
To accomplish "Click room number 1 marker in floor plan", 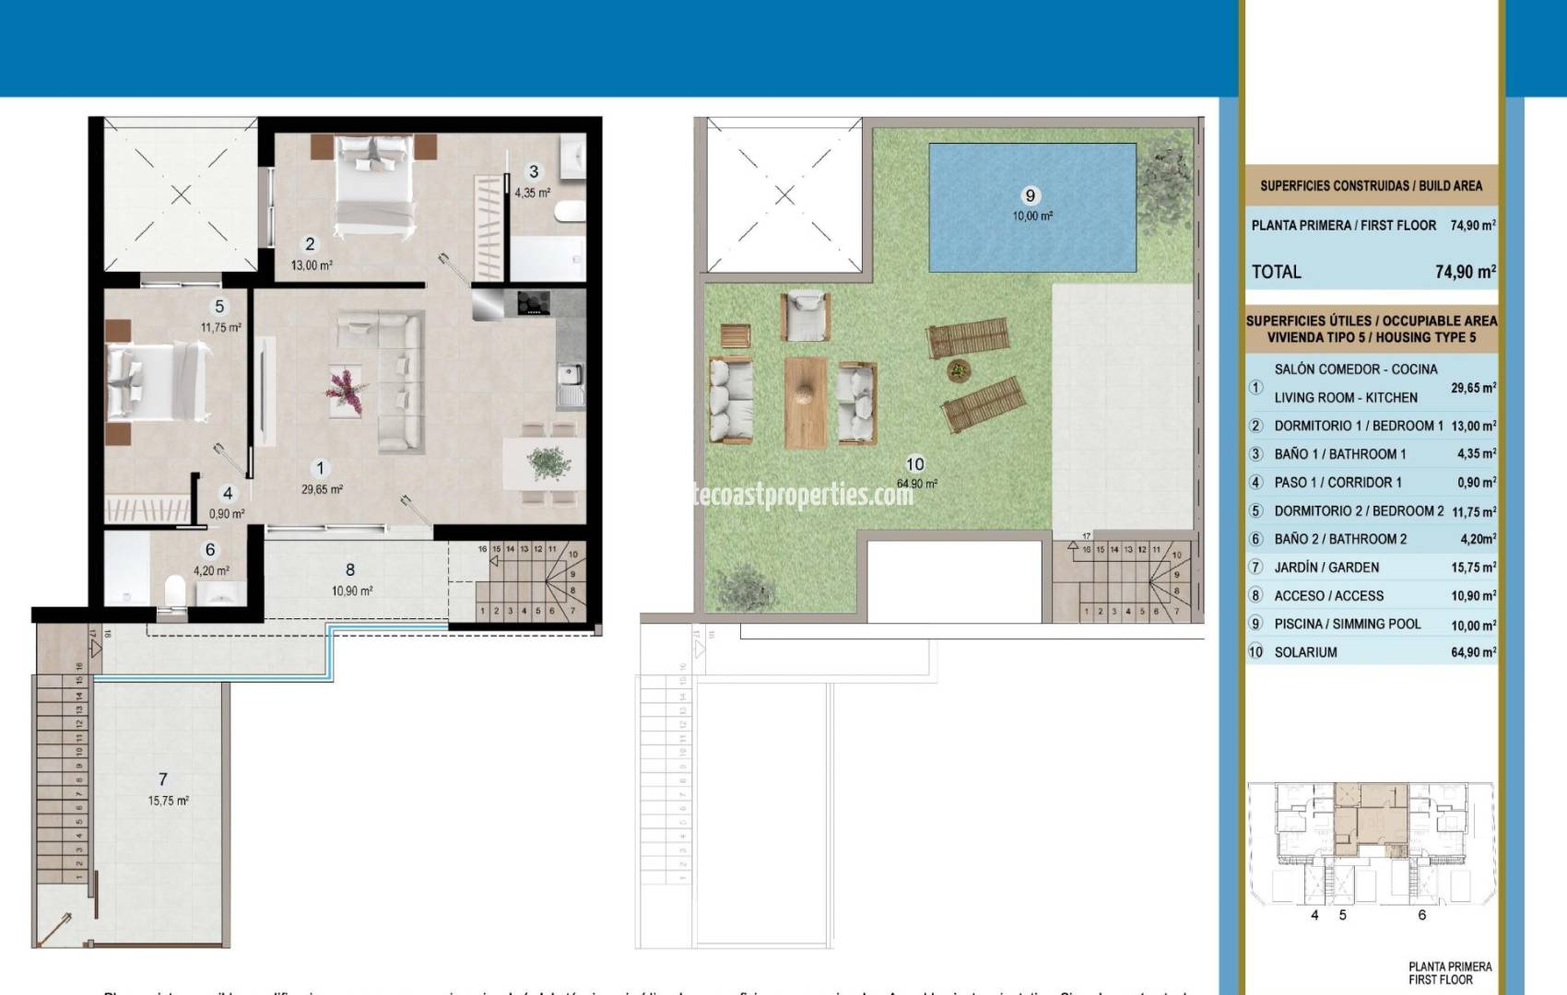I will pyautogui.click(x=320, y=468).
